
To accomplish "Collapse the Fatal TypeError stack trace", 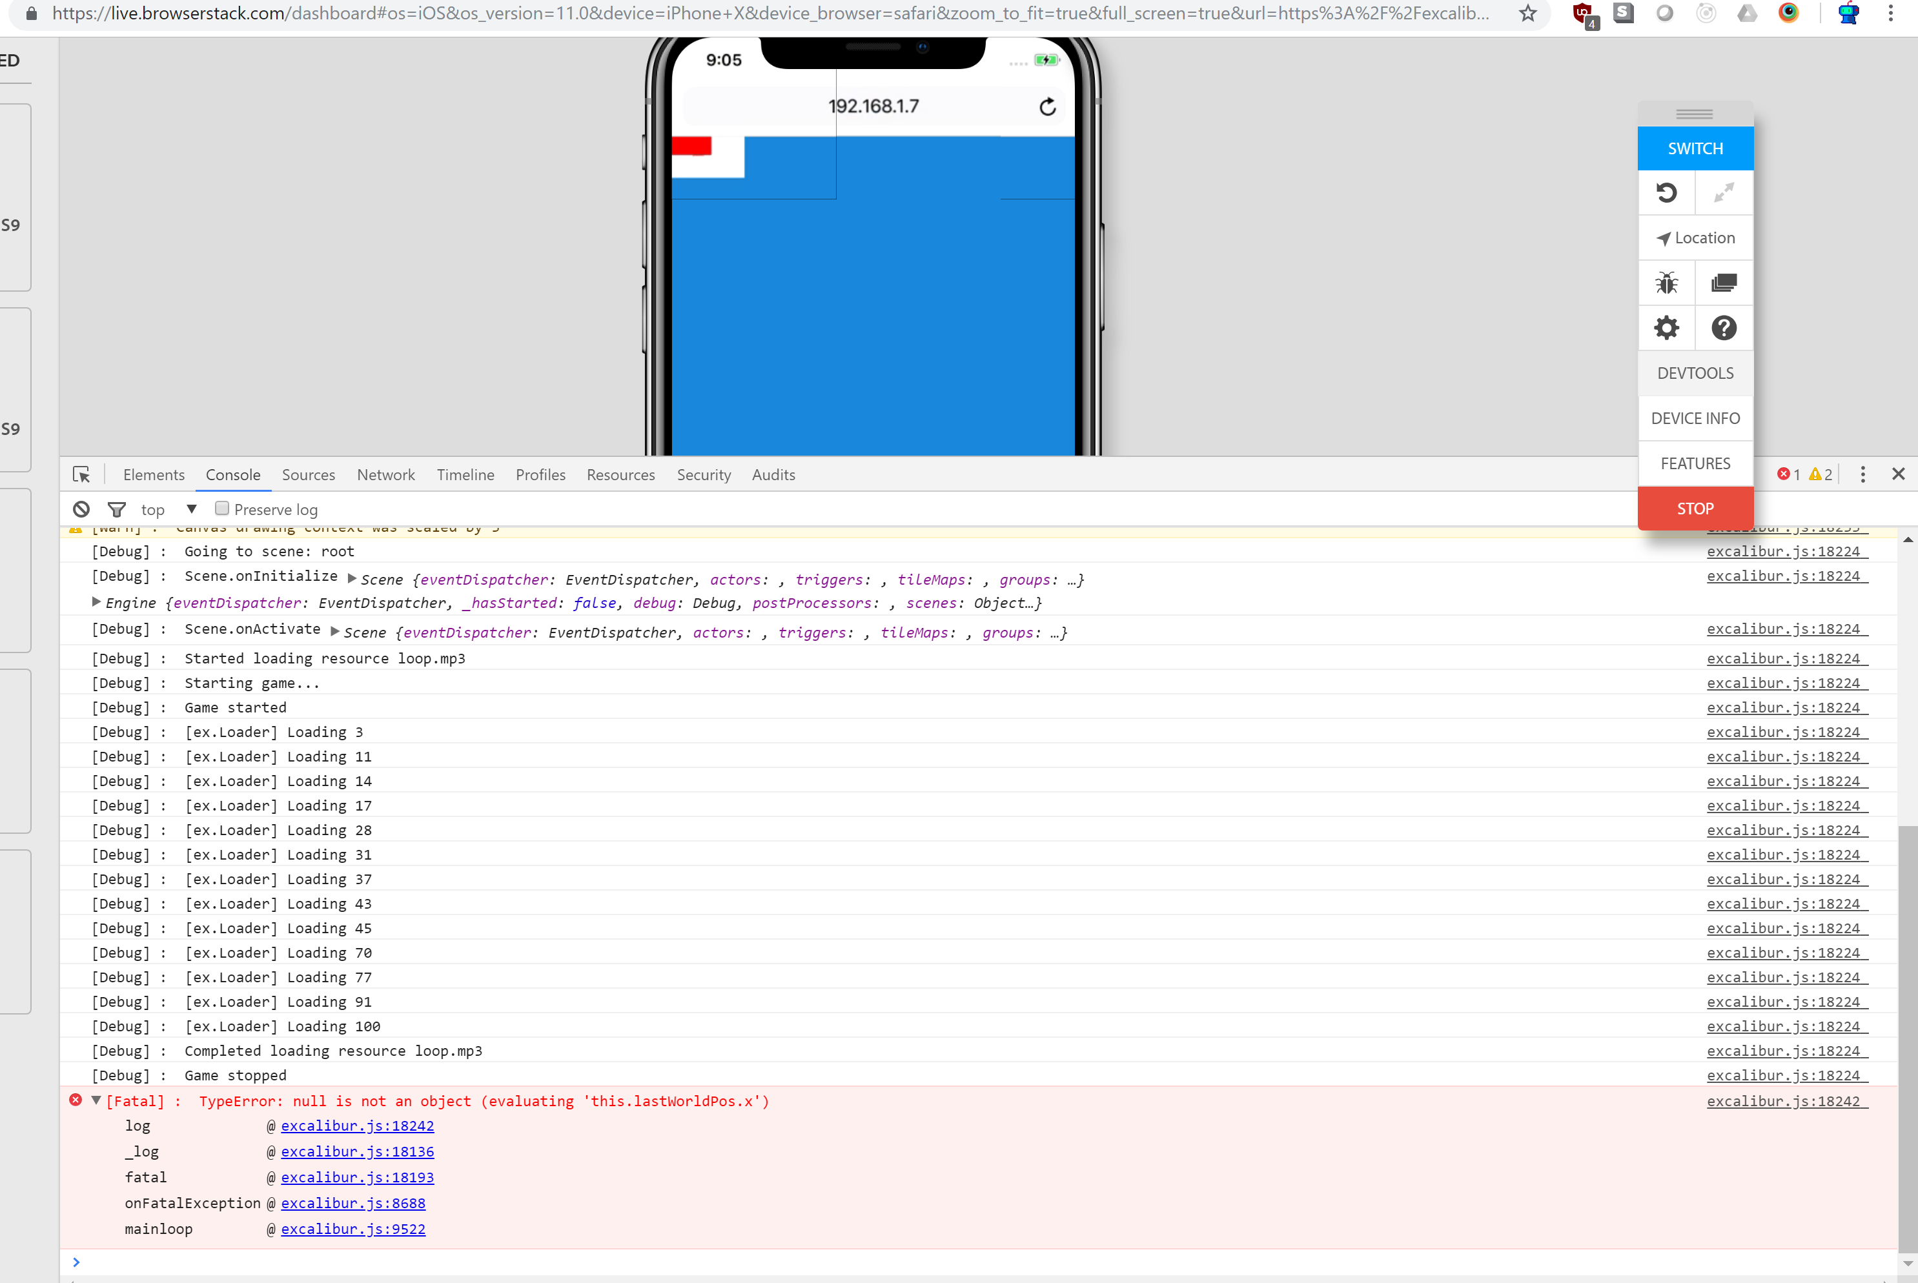I will (x=96, y=1100).
